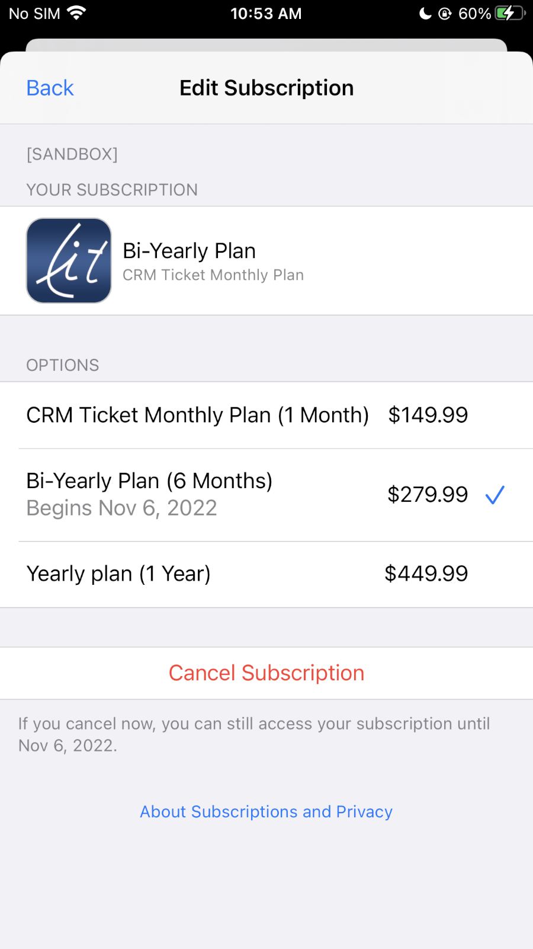The height and width of the screenshot is (949, 533).
Task: Tap the 60% battery percentage text
Action: pyautogui.click(x=474, y=13)
